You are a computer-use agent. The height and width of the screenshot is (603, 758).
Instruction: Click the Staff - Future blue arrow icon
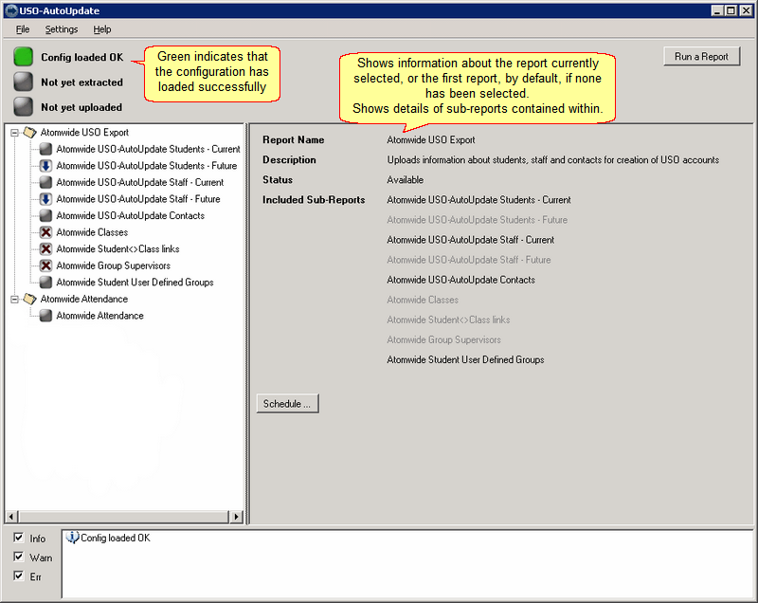click(45, 199)
